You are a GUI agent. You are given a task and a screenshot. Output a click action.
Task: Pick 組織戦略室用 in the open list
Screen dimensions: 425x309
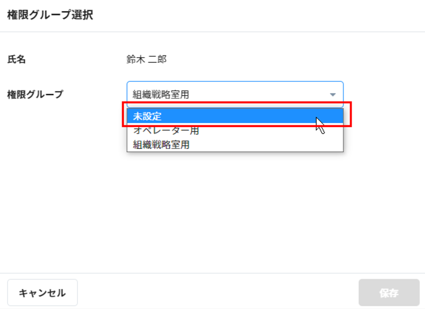coord(161,145)
